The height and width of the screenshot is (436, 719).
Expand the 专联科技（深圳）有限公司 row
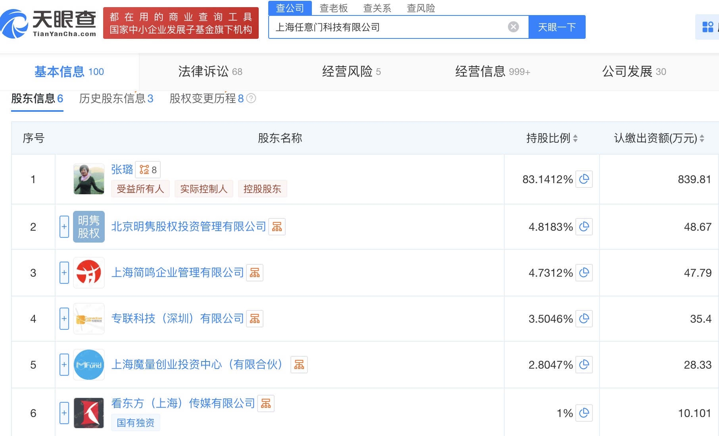[64, 319]
